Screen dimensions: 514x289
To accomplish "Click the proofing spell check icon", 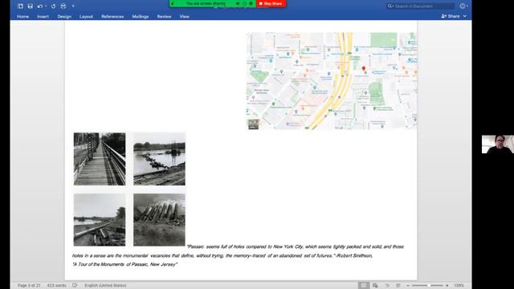I will click(x=75, y=286).
